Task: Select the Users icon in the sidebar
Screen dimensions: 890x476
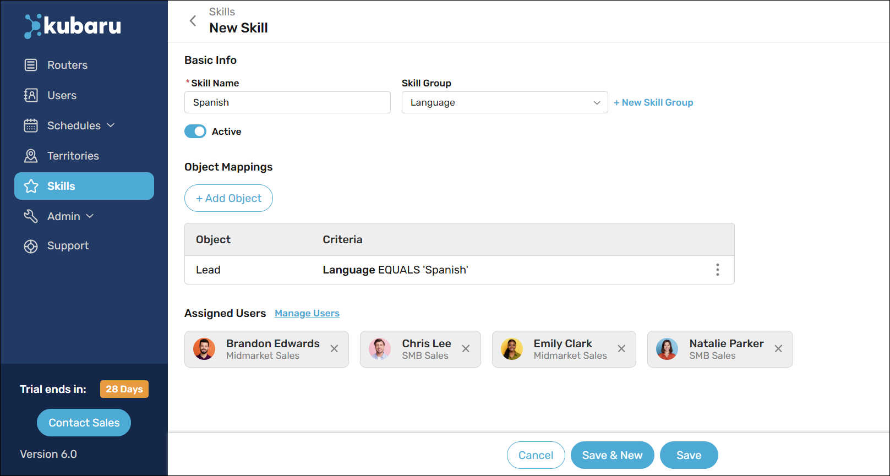Action: click(30, 95)
